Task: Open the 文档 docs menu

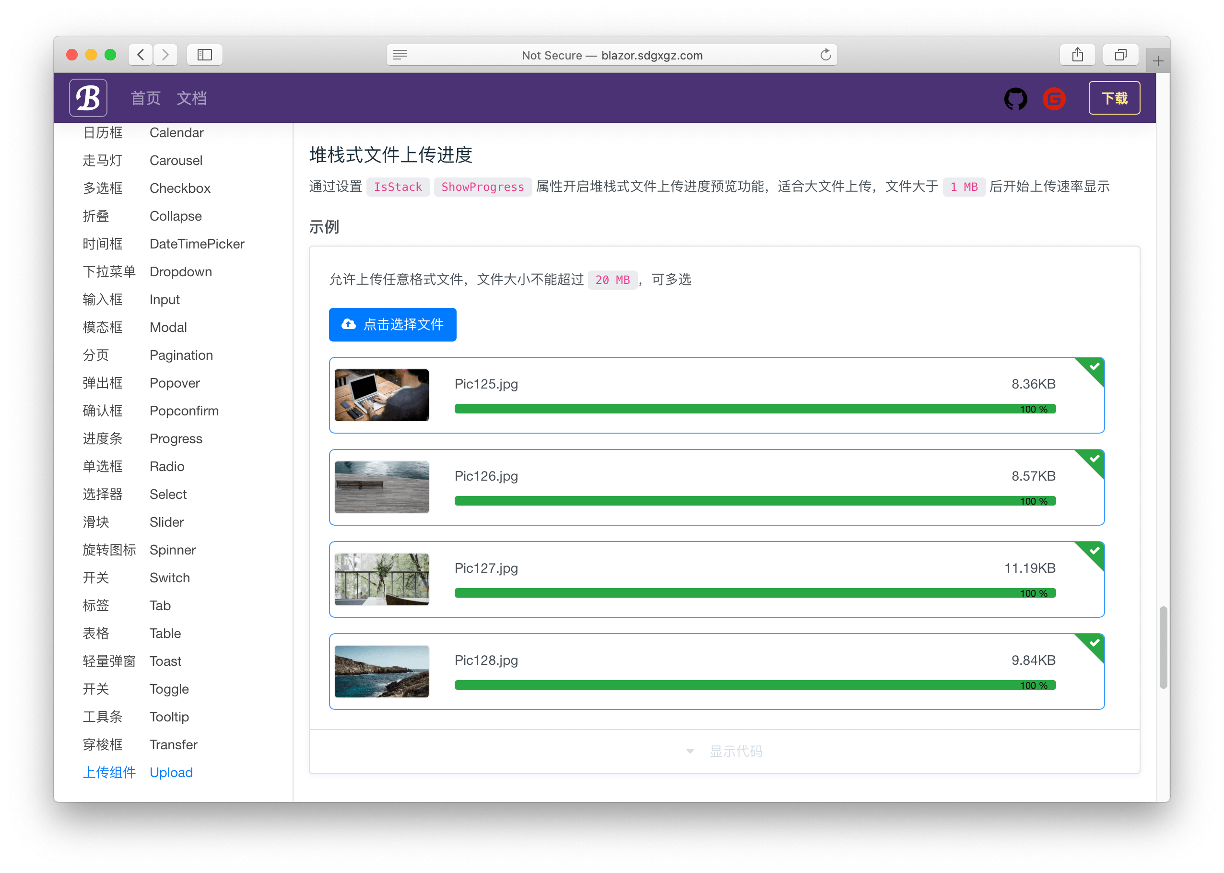Action: (191, 98)
